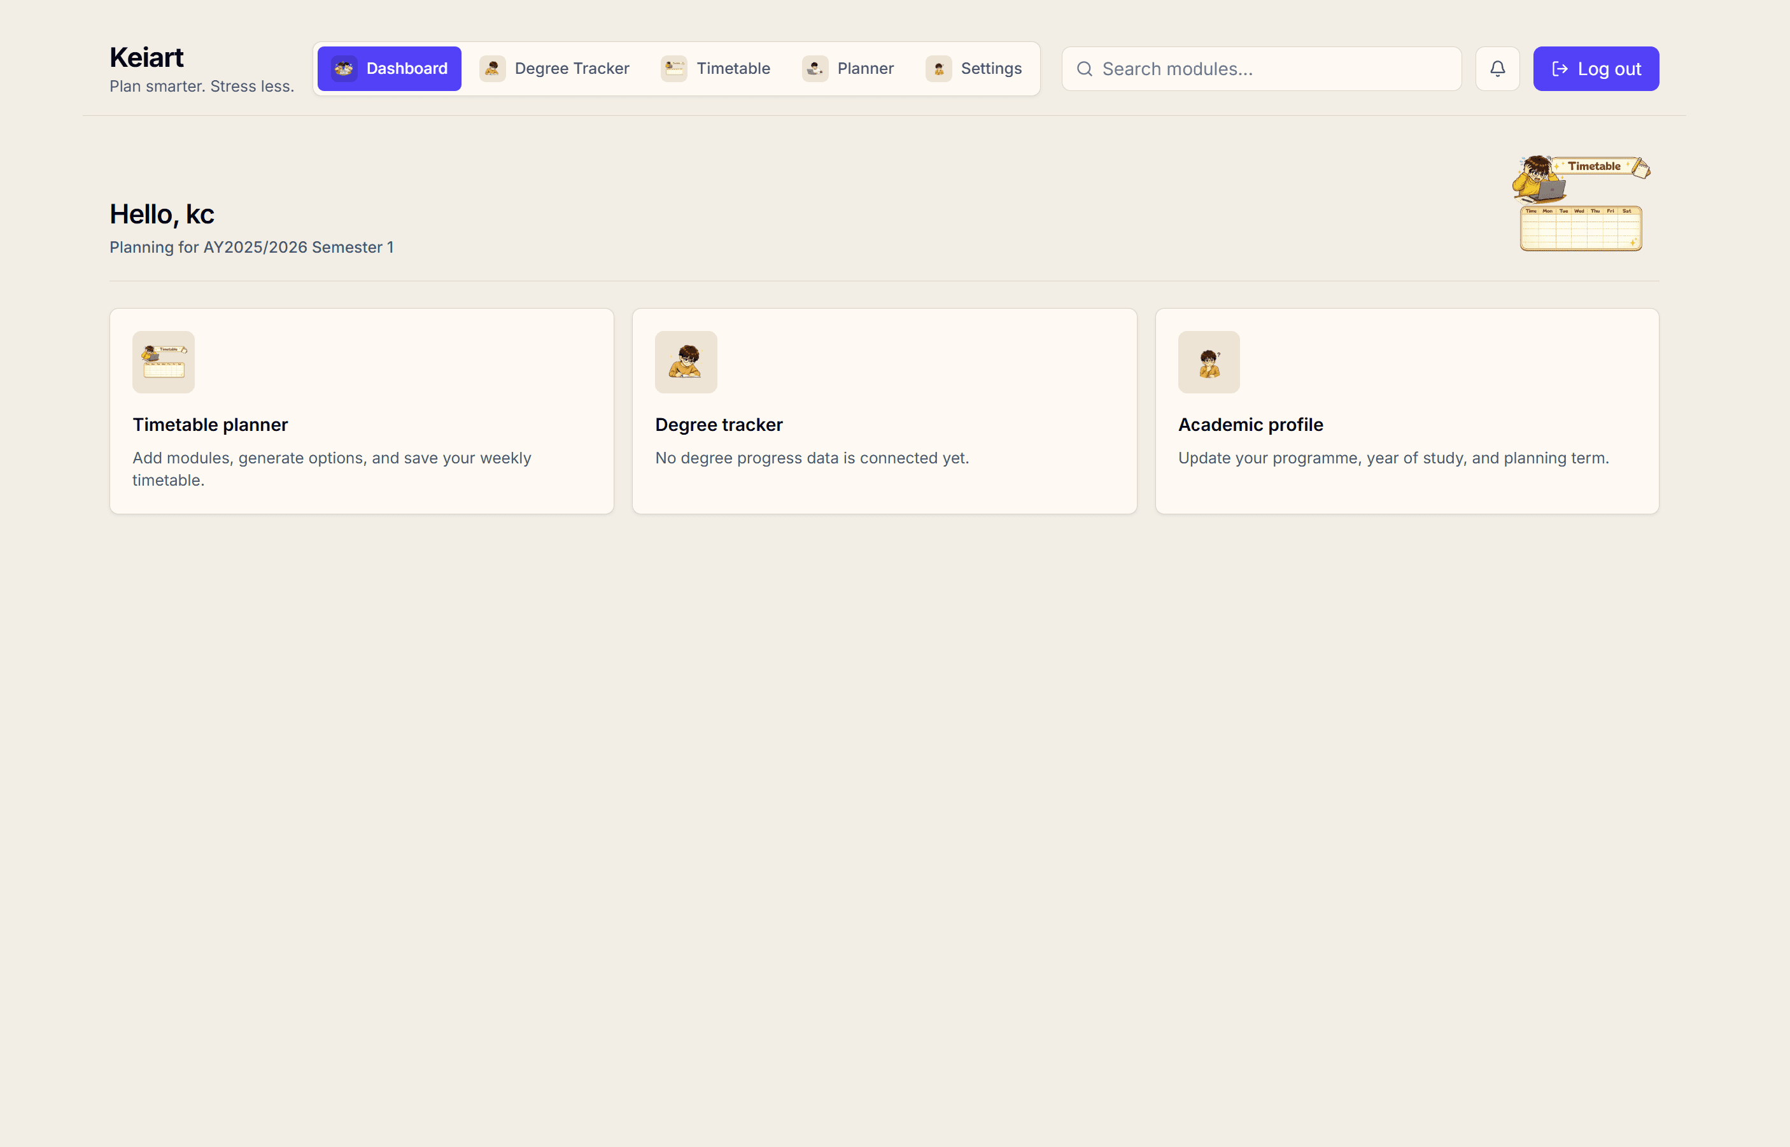This screenshot has width=1790, height=1147.
Task: Switch to the Timetable tab
Action: point(715,69)
